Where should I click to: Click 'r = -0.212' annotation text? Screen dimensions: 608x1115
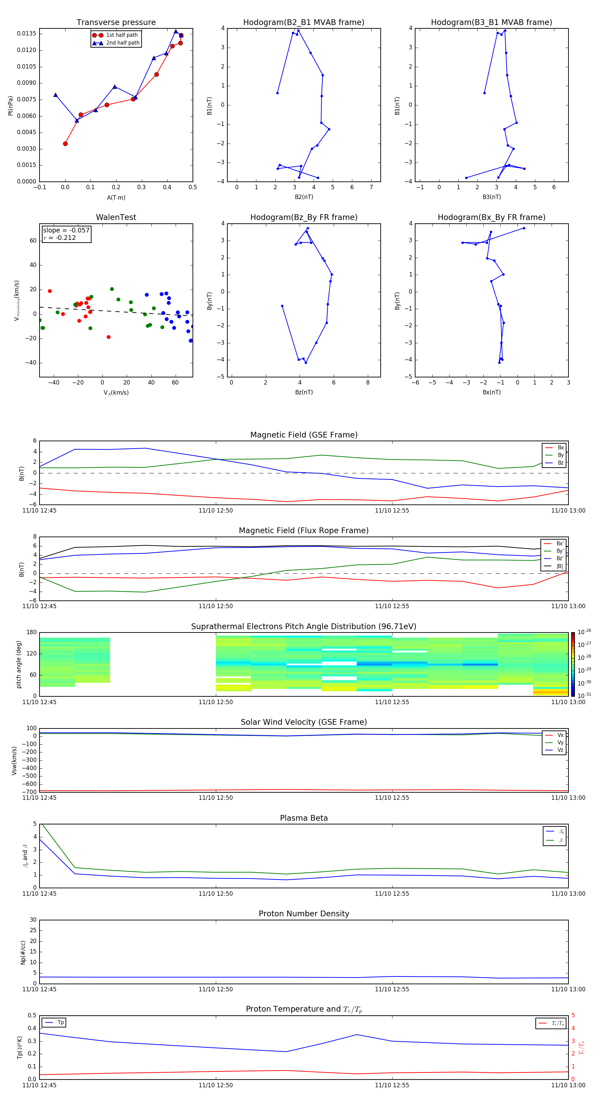pos(60,238)
